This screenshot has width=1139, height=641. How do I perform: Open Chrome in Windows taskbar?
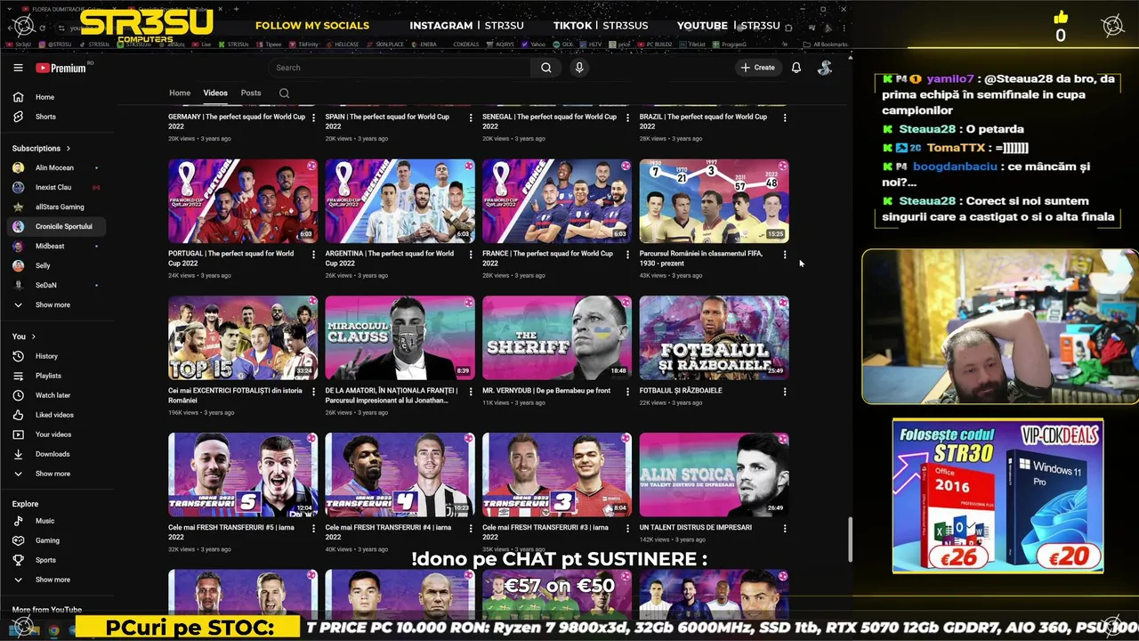point(53,630)
